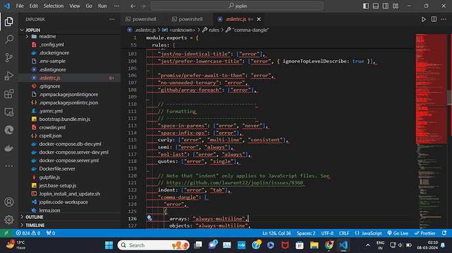Open the Run and Debug view
452x253 pixels.
coord(9,76)
